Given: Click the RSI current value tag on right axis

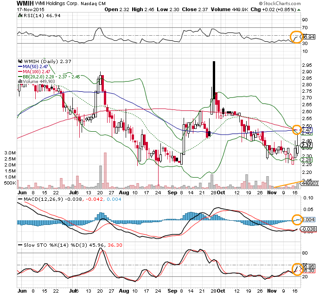Looking at the screenshot, I should (308, 37).
